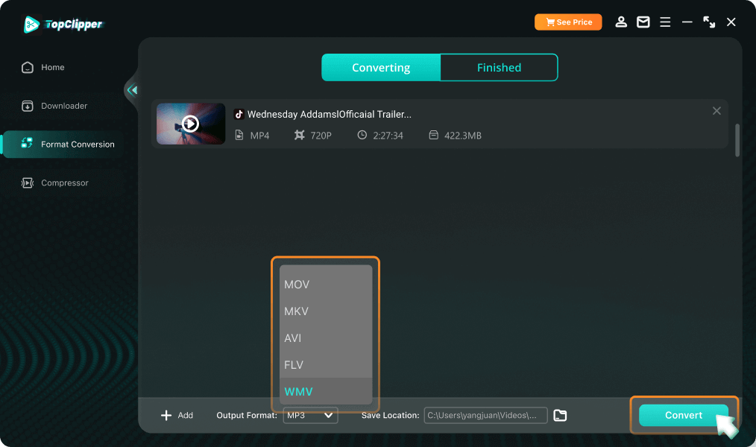Choose AVI from format list

click(326, 338)
